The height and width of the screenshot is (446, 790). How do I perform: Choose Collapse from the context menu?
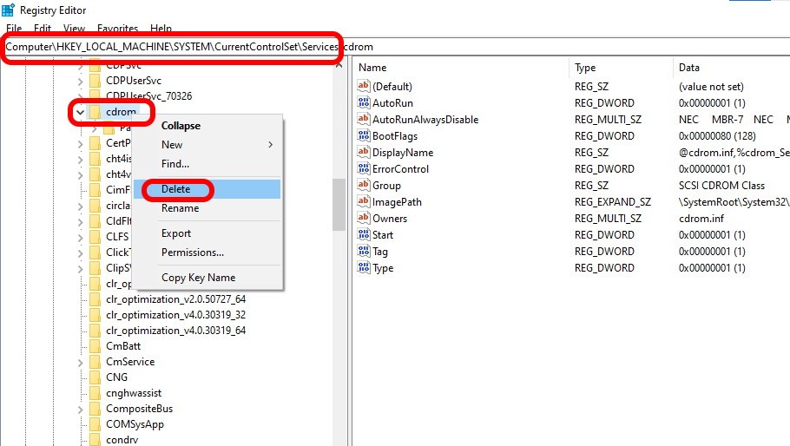(x=207, y=126)
